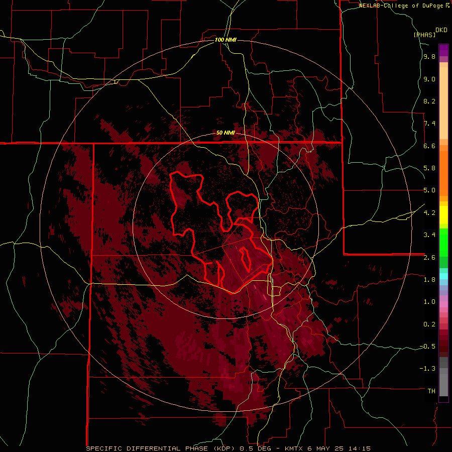
Task: Pick the peach swatch in color scale
Action: (x=443, y=103)
